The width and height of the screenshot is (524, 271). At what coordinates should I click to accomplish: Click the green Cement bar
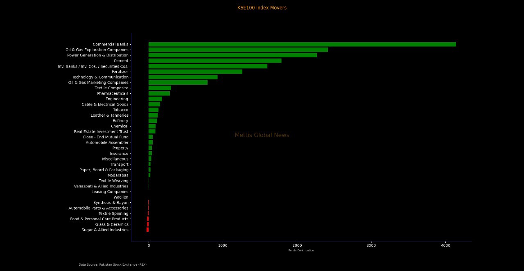[x=215, y=61]
